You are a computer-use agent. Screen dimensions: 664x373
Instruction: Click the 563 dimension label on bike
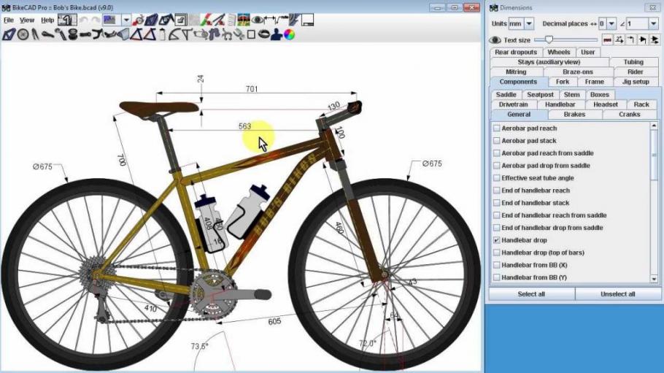tap(244, 126)
